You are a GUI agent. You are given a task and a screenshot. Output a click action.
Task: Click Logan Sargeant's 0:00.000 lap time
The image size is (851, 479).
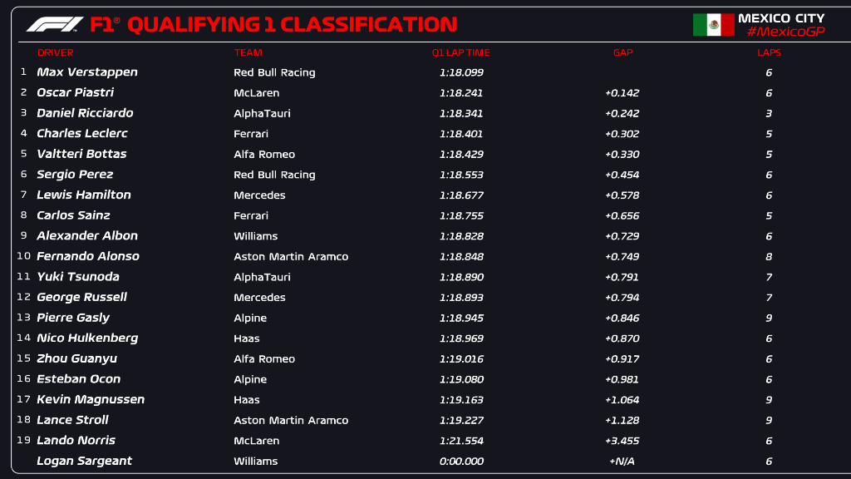coord(461,461)
